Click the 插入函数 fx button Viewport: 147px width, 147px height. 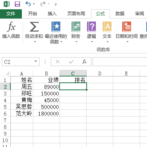click(x=11, y=30)
